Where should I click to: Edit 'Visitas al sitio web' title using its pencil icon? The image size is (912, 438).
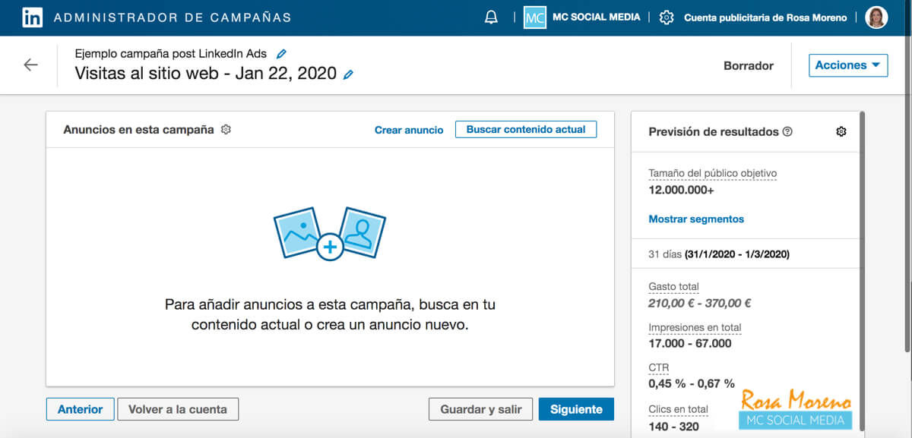[349, 74]
